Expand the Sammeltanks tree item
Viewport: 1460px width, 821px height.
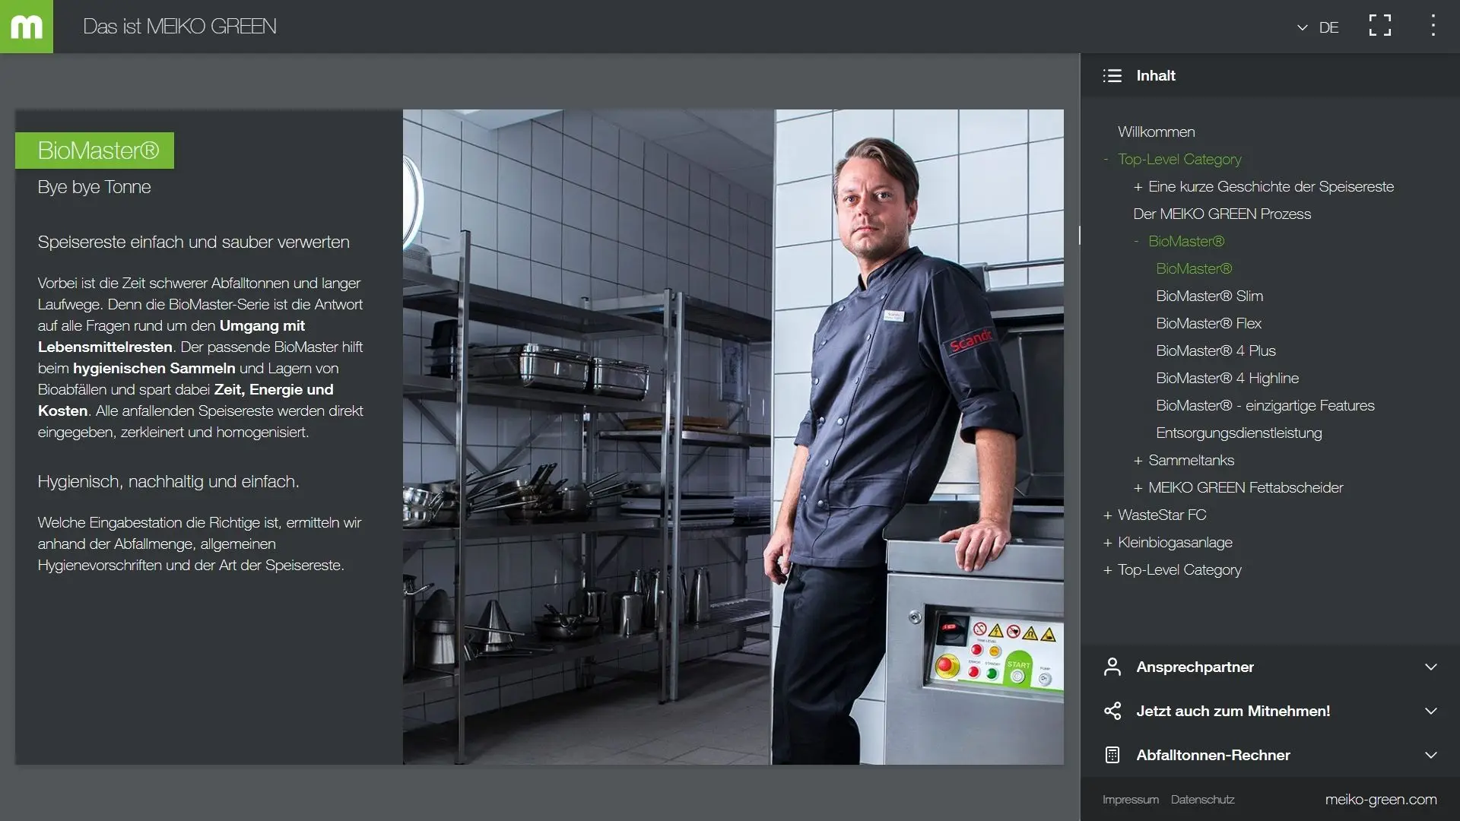coord(1138,461)
